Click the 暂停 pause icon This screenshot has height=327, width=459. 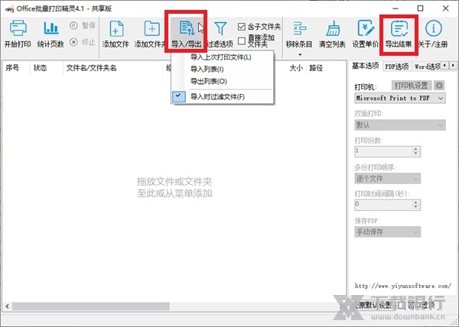click(x=73, y=26)
